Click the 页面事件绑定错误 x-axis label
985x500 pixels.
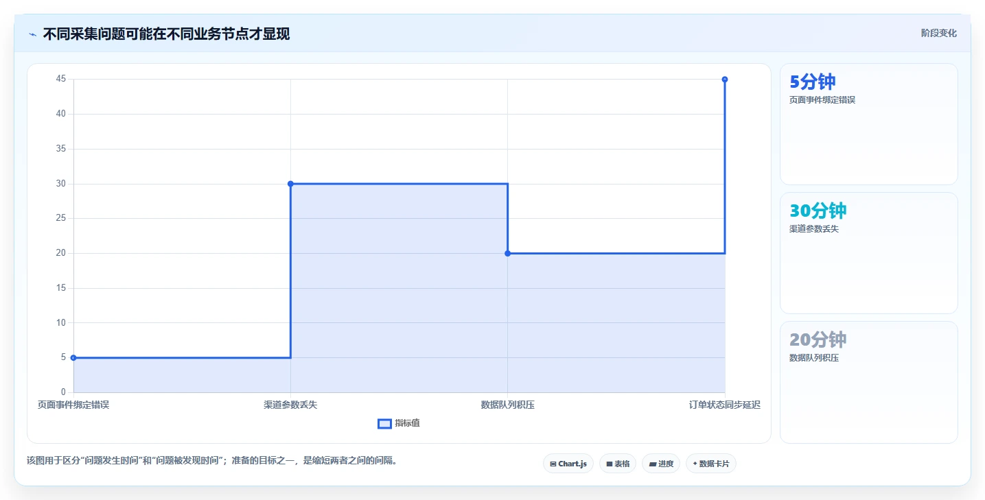pos(73,405)
